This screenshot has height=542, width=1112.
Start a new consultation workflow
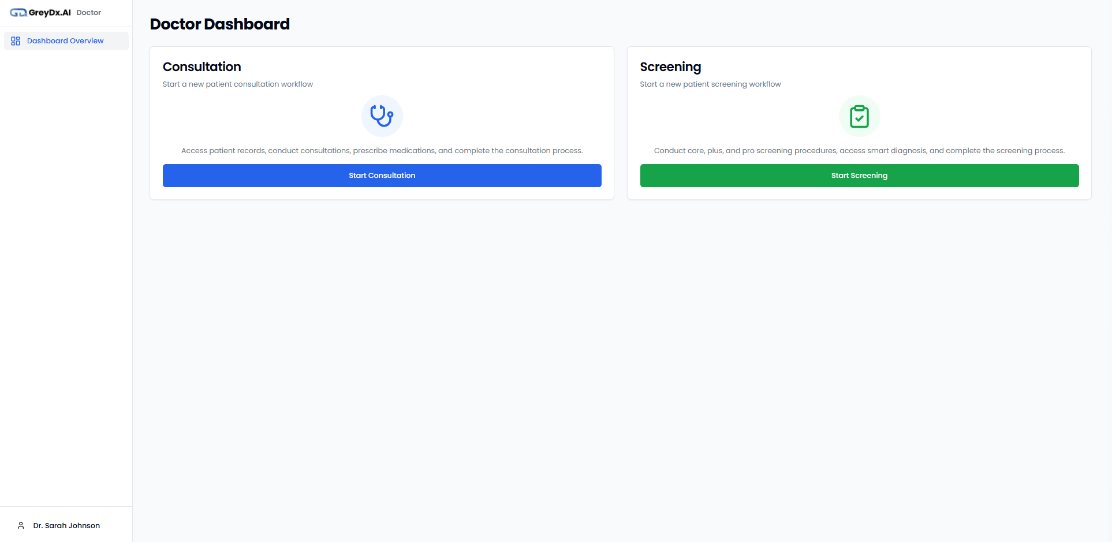382,175
